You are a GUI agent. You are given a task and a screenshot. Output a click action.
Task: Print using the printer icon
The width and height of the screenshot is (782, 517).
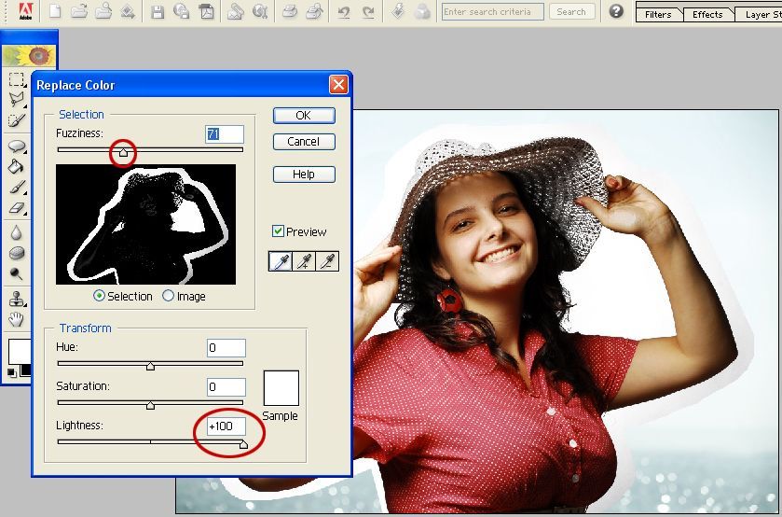click(289, 11)
